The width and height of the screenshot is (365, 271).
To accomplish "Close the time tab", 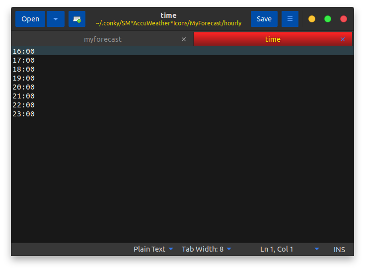I will (343, 39).
